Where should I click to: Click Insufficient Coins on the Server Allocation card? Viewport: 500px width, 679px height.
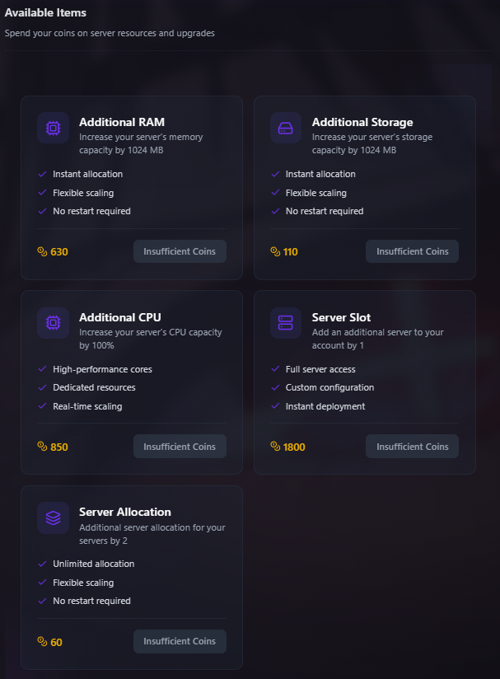pos(180,641)
